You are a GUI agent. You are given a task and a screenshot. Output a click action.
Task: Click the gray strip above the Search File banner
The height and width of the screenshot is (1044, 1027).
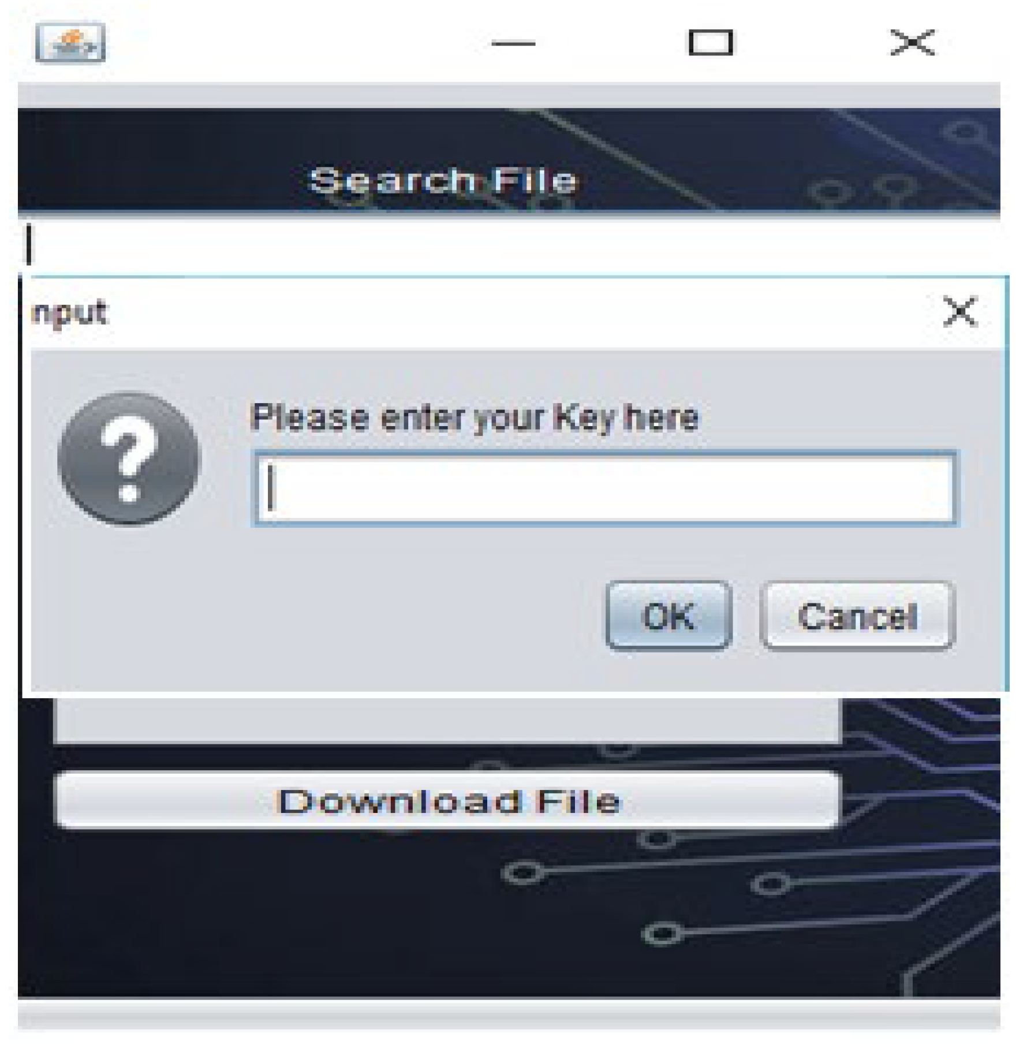click(x=509, y=96)
